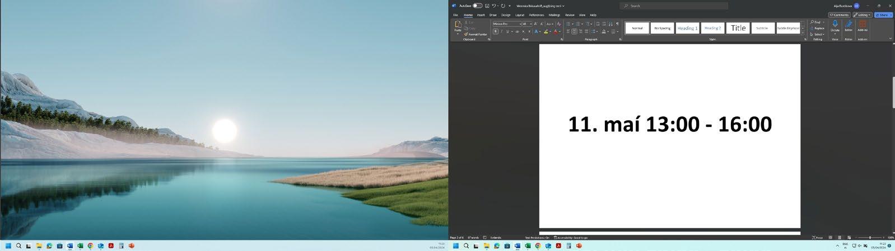Switch to the References tab

[x=537, y=15]
